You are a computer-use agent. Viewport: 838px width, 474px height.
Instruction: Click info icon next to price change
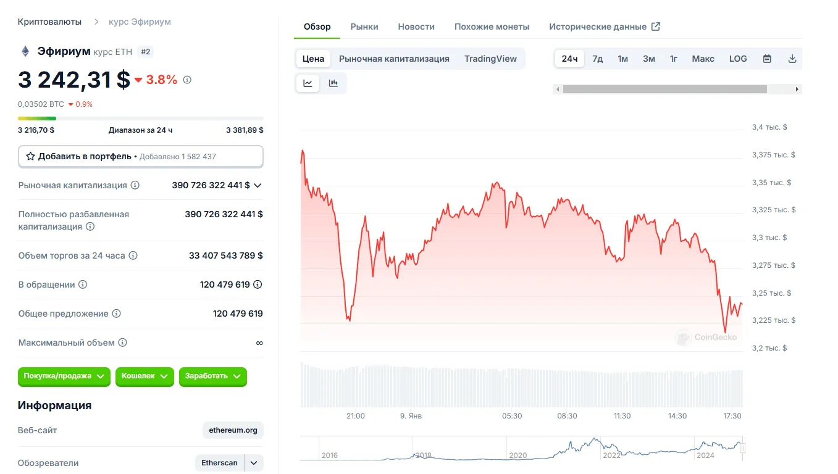(187, 80)
